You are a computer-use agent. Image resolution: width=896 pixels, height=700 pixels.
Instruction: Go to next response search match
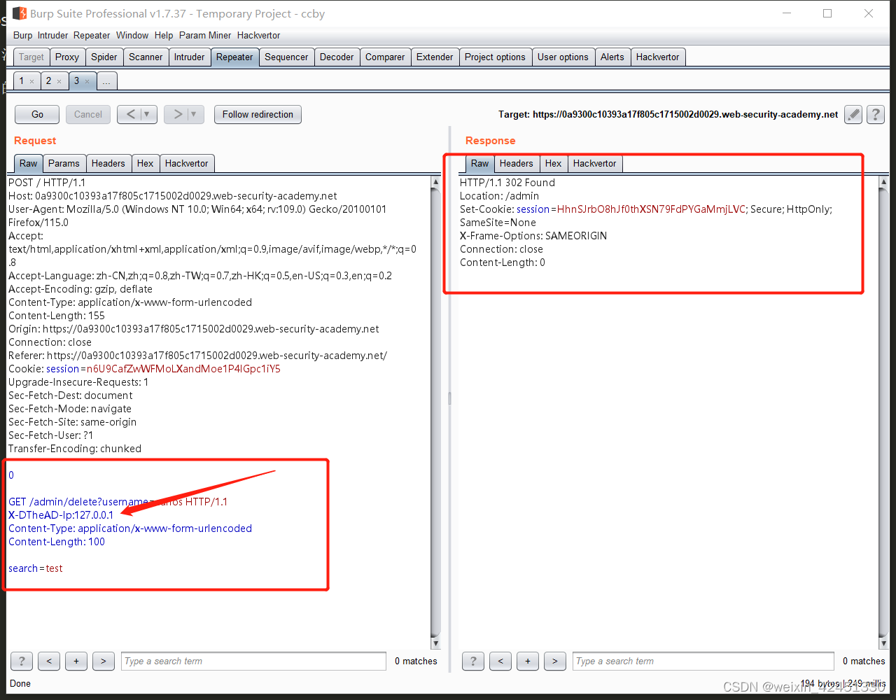pos(555,661)
